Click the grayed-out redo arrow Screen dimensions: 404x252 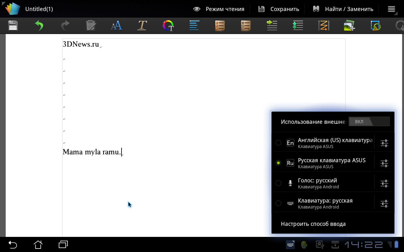coord(65,26)
